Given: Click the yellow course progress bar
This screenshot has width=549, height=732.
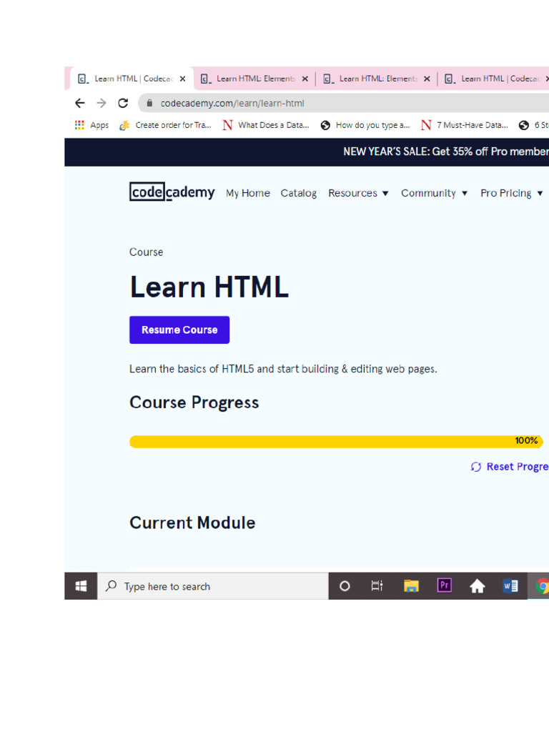Looking at the screenshot, I should click(x=336, y=441).
